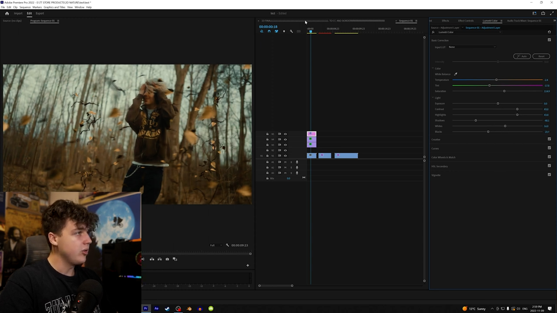Screen dimensions: 557x313
Task: Reset Lumetri Color effect with the arrow icon
Action: click(x=549, y=32)
